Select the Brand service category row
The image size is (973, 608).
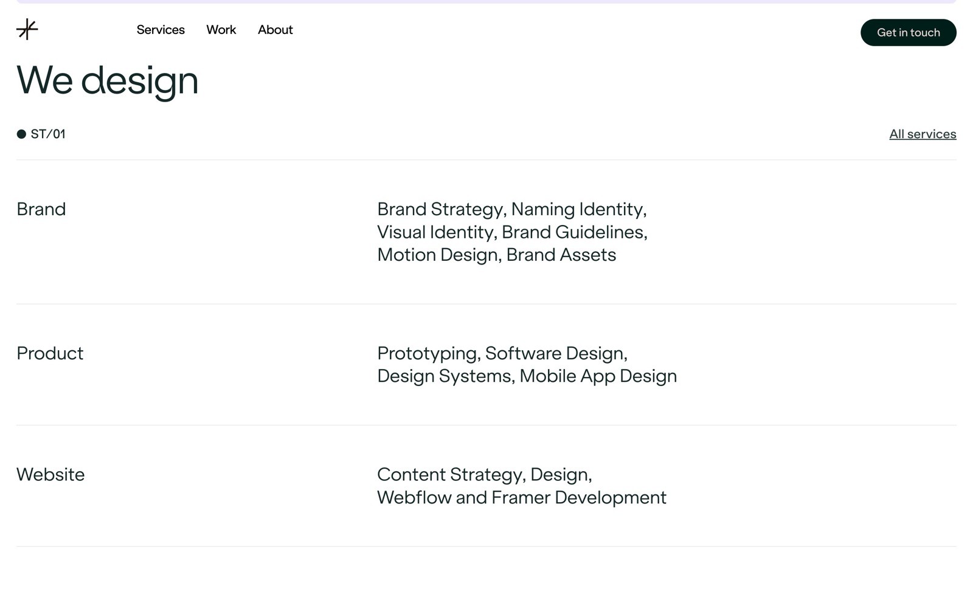pyautogui.click(x=41, y=209)
